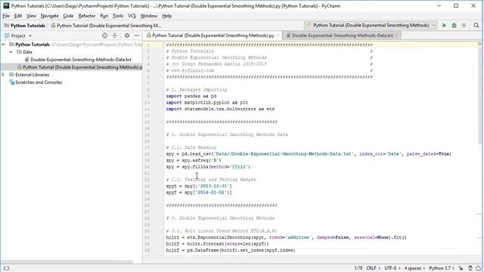Switch Python 3.7 interpreter in status bar
This screenshot has height=272, width=484.
(x=442, y=268)
